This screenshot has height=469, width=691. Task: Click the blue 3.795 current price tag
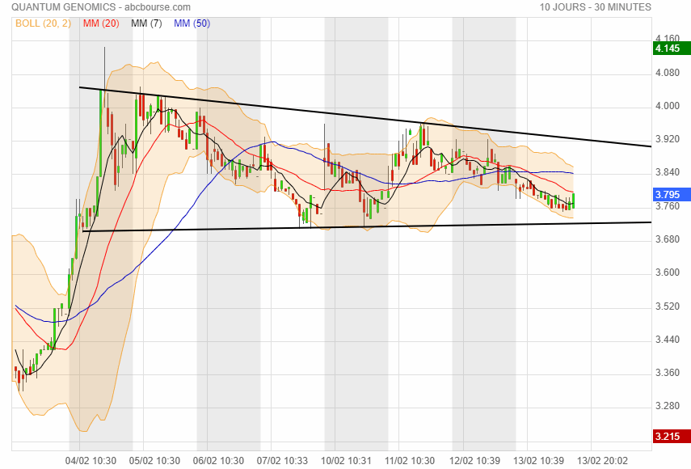click(x=672, y=194)
